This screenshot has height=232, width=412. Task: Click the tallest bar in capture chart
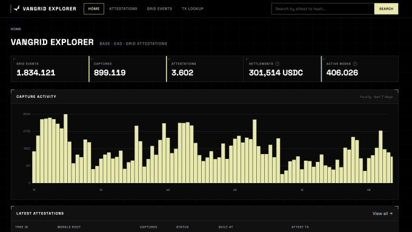click(x=65, y=149)
